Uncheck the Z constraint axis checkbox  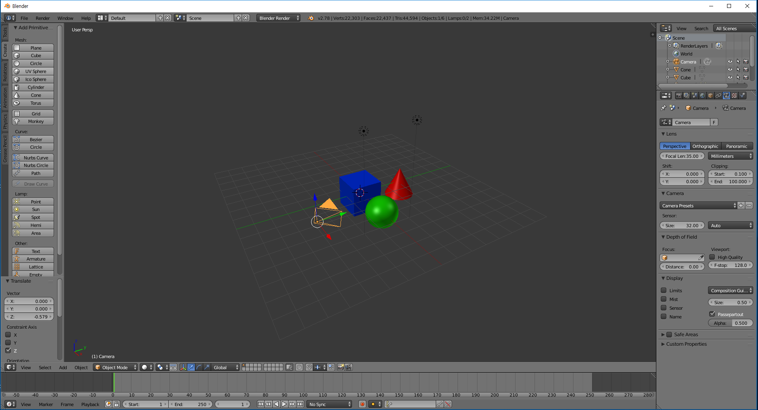pyautogui.click(x=8, y=350)
